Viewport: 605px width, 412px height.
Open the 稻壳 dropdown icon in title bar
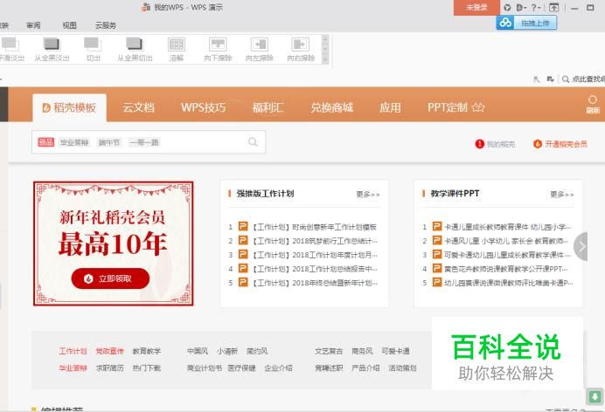click(521, 7)
